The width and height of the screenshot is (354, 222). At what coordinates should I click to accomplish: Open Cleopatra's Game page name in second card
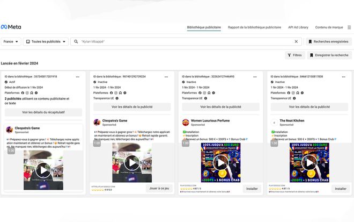pyautogui.click(x=115, y=120)
